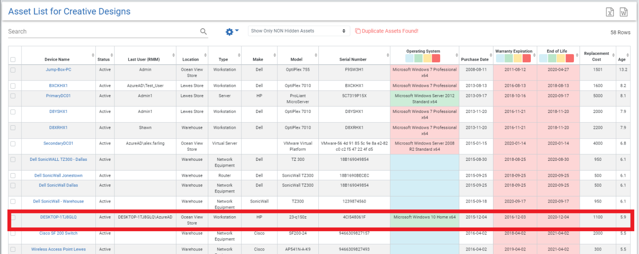639x254 pixels.
Task: Check the SecondaryDC01 row checkbox
Action: pyautogui.click(x=13, y=144)
